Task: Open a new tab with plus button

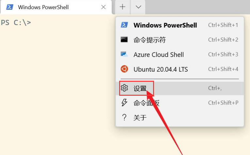Action: point(122,7)
